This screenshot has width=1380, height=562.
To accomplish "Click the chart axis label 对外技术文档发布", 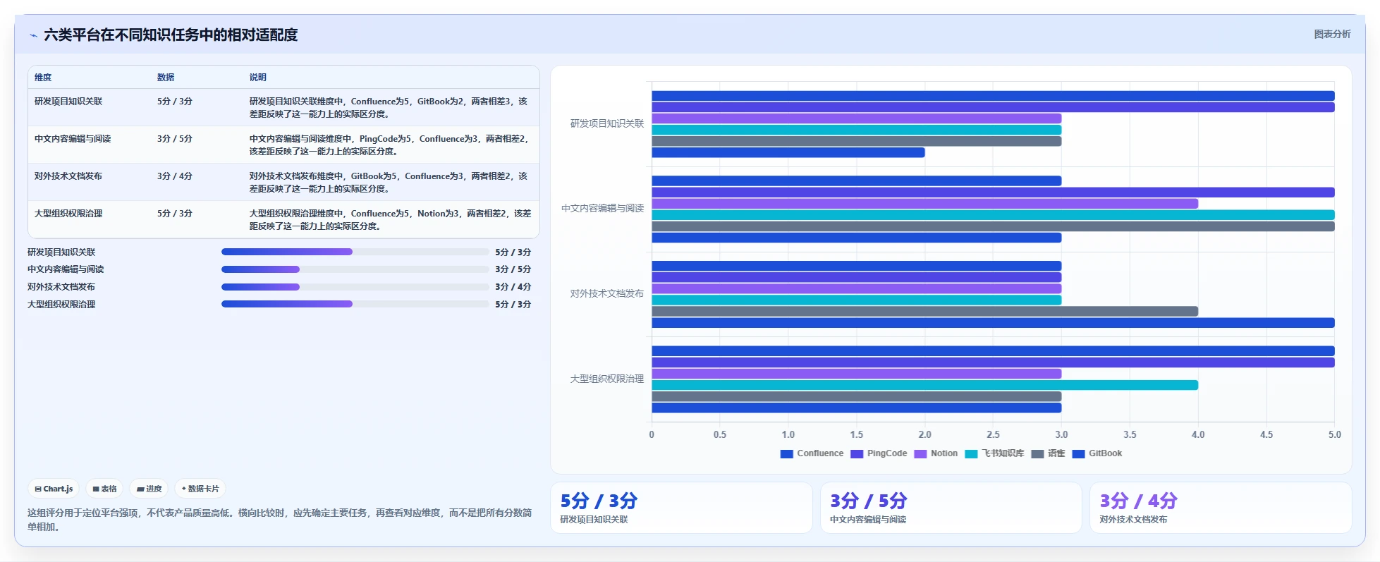I will click(606, 293).
